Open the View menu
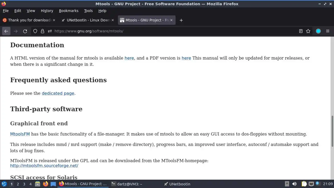The height and width of the screenshot is (188, 334). coord(31,11)
